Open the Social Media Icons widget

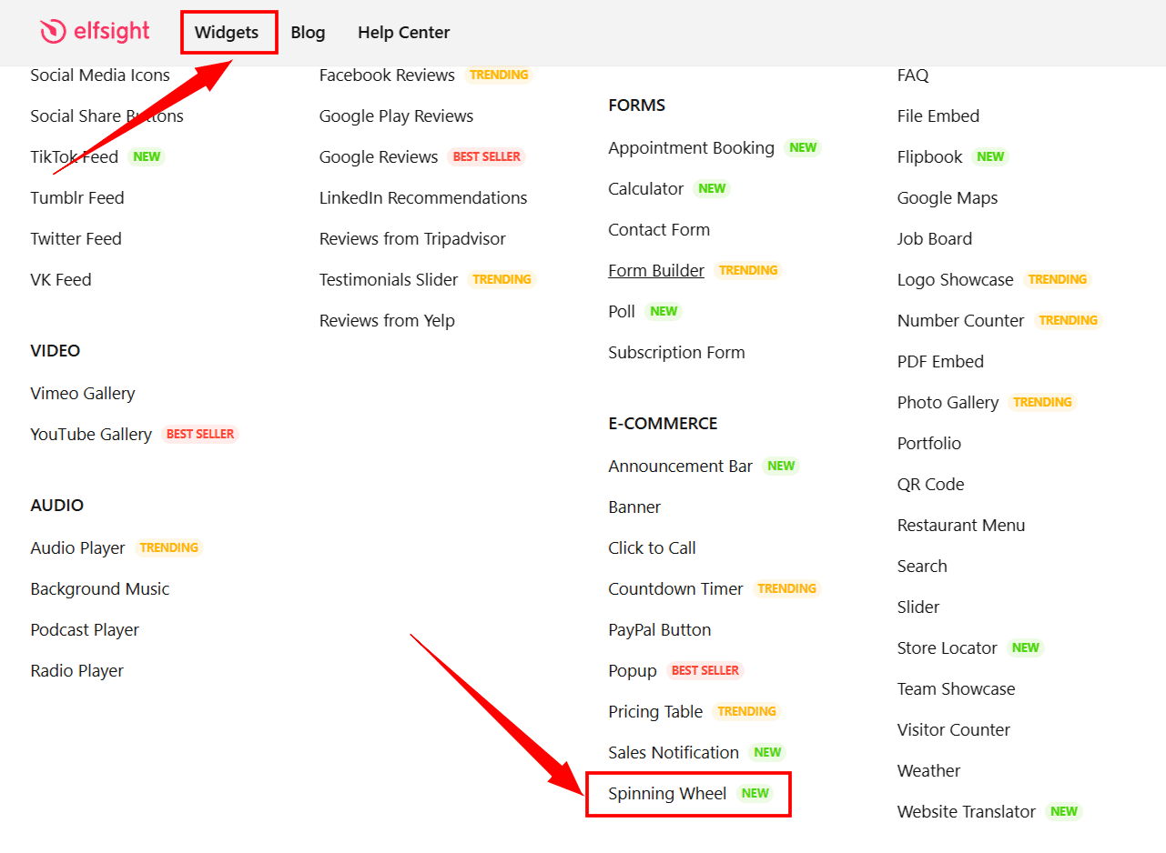pyautogui.click(x=100, y=75)
